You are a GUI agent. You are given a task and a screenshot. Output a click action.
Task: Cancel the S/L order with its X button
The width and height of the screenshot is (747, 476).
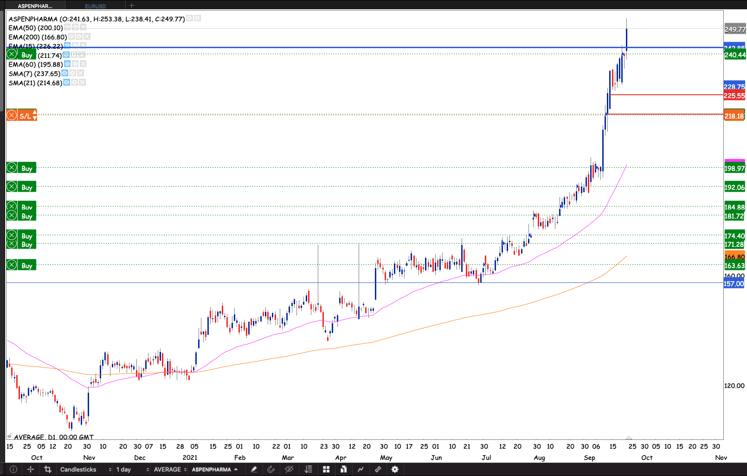[x=12, y=115]
